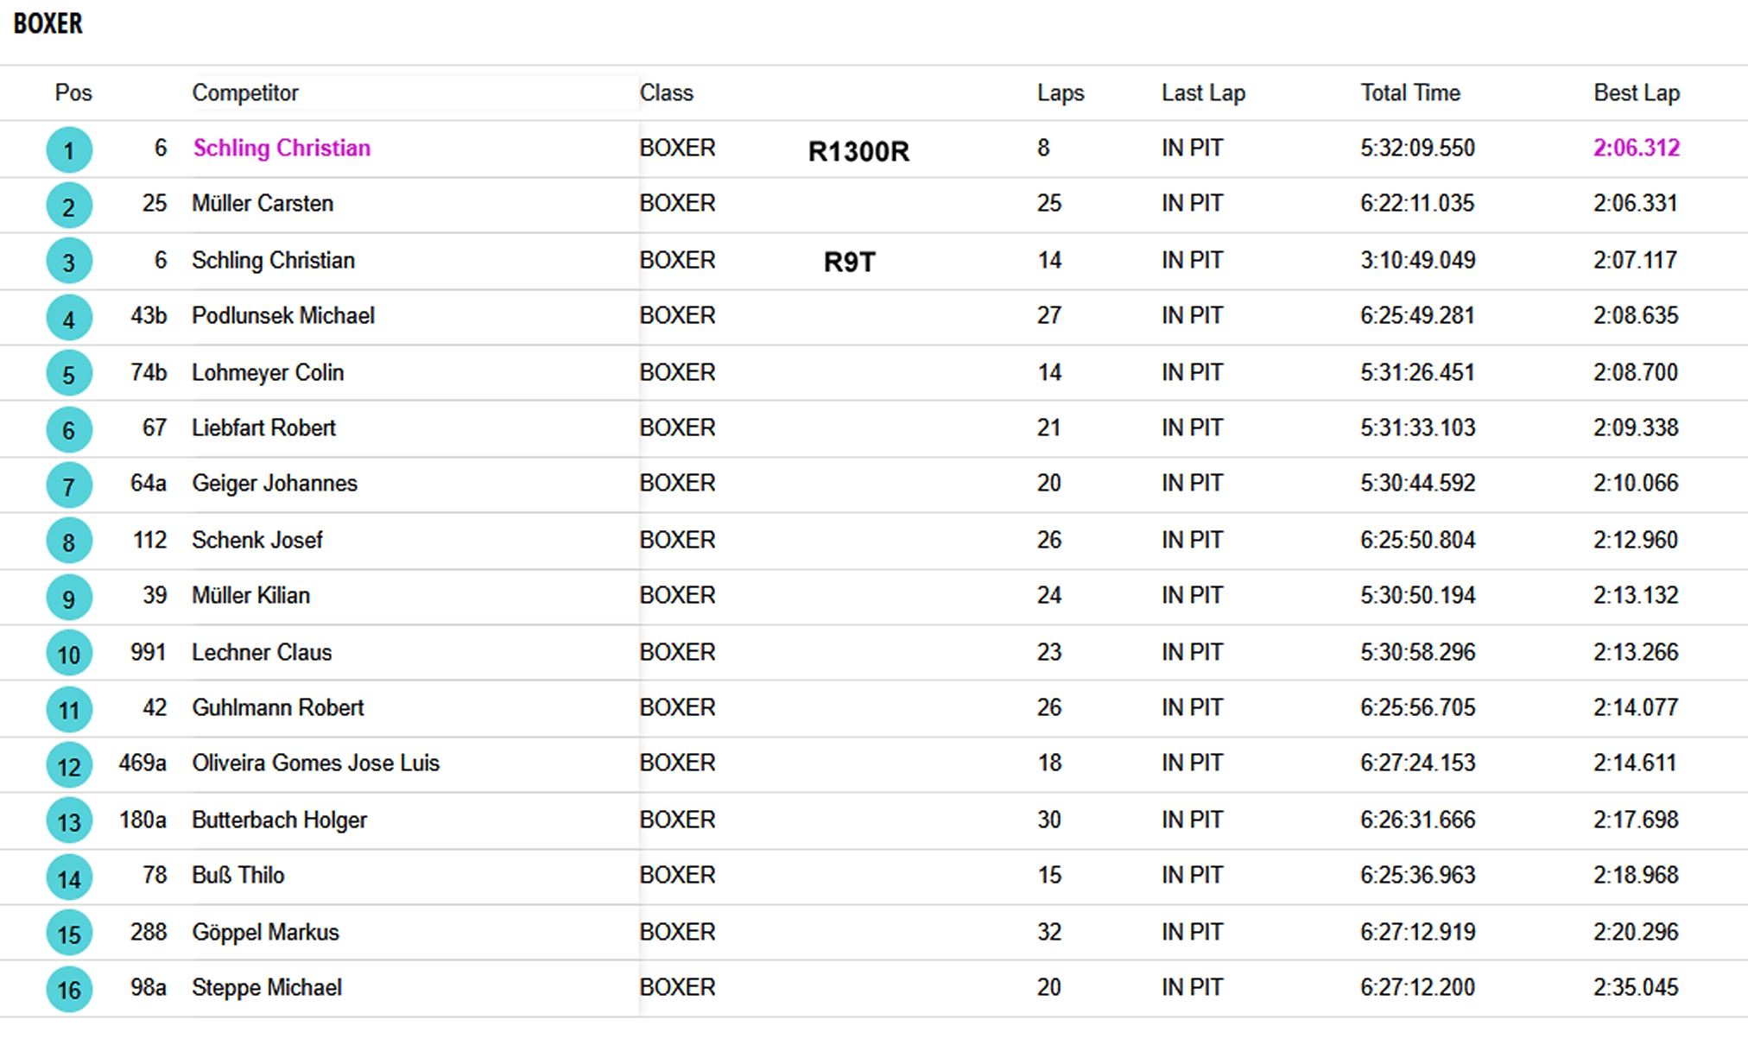Select the position 7 teal badge
This screenshot has width=1748, height=1045.
(x=69, y=485)
